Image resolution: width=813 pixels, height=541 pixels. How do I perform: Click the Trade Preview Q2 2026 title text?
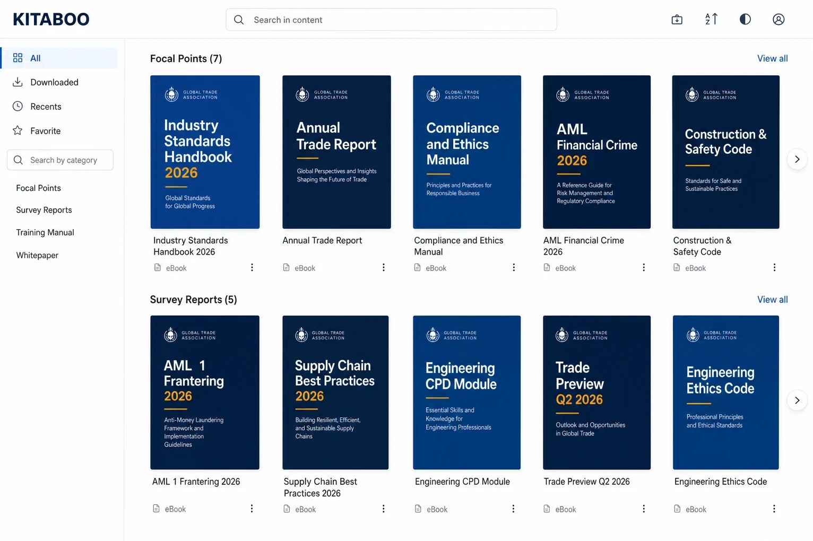coord(586,482)
